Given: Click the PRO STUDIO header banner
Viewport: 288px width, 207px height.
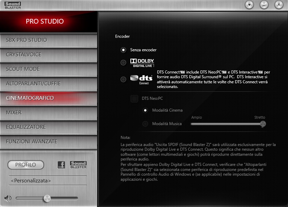Looking at the screenshot, I should click(x=49, y=22).
